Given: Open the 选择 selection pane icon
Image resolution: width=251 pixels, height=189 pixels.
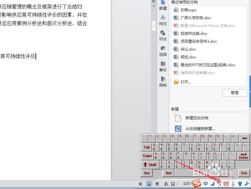Looking at the screenshot, I should [x=163, y=51].
